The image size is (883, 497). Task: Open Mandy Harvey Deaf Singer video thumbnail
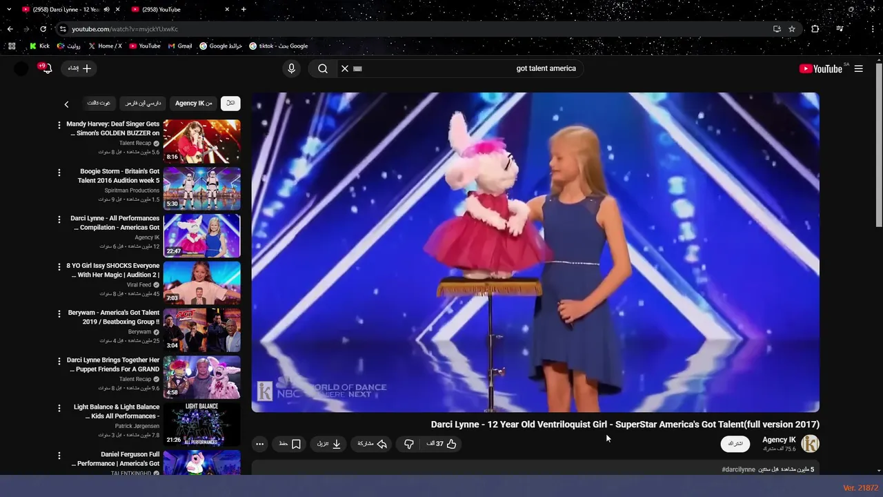click(x=201, y=141)
